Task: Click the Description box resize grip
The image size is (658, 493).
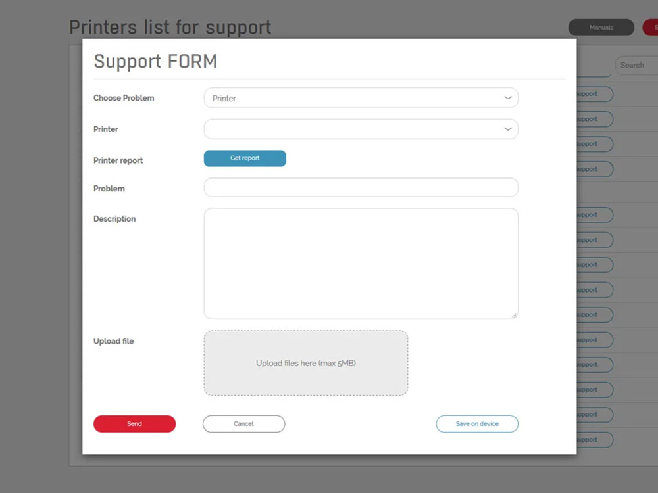Action: (514, 315)
